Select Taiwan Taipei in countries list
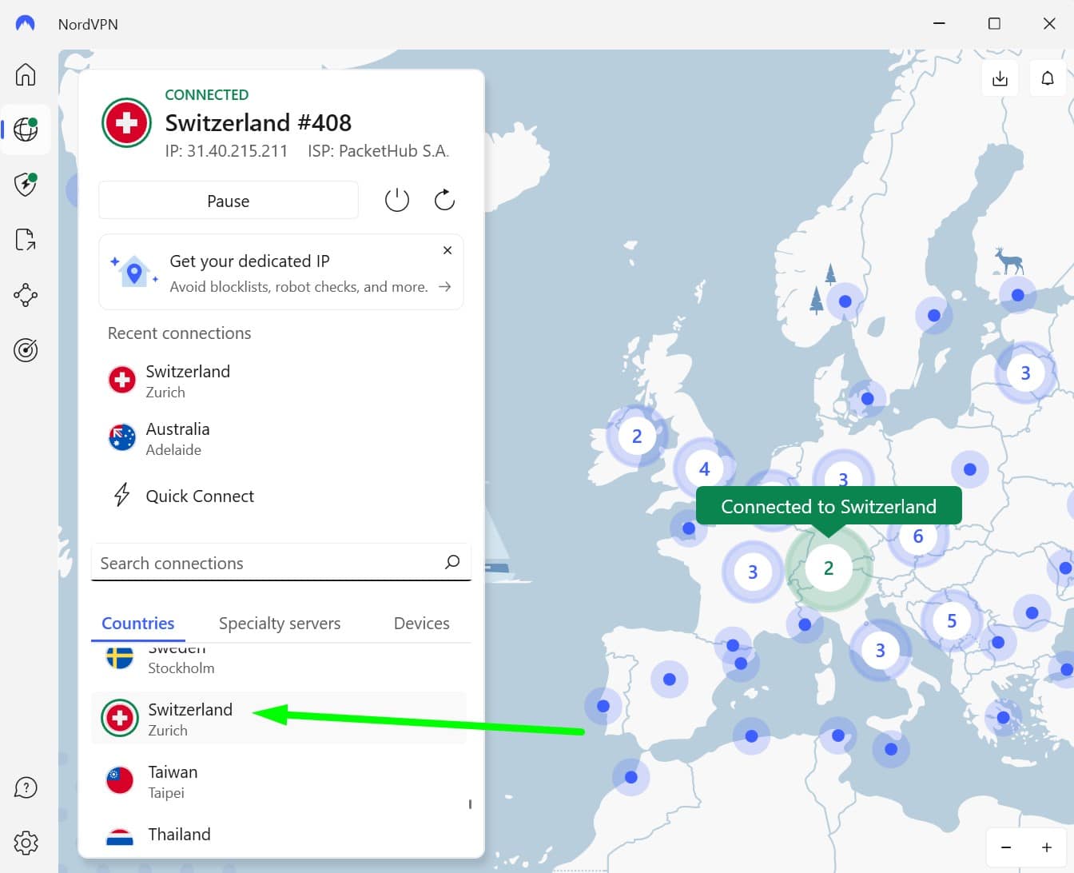This screenshot has height=873, width=1074. (x=279, y=780)
